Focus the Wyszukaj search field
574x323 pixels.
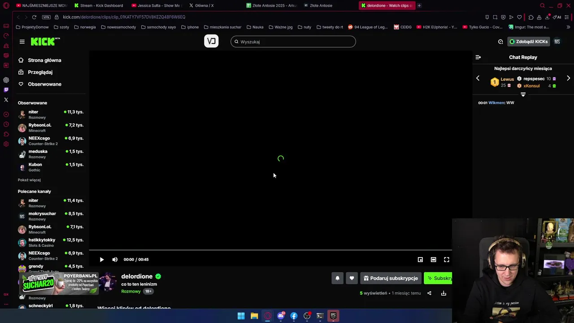point(293,42)
